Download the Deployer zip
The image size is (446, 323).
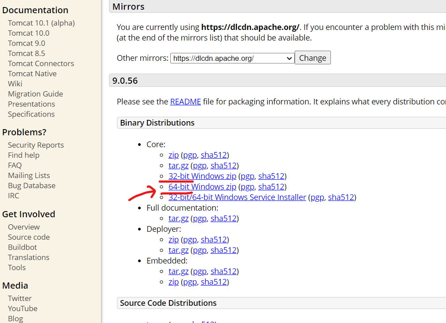click(173, 240)
